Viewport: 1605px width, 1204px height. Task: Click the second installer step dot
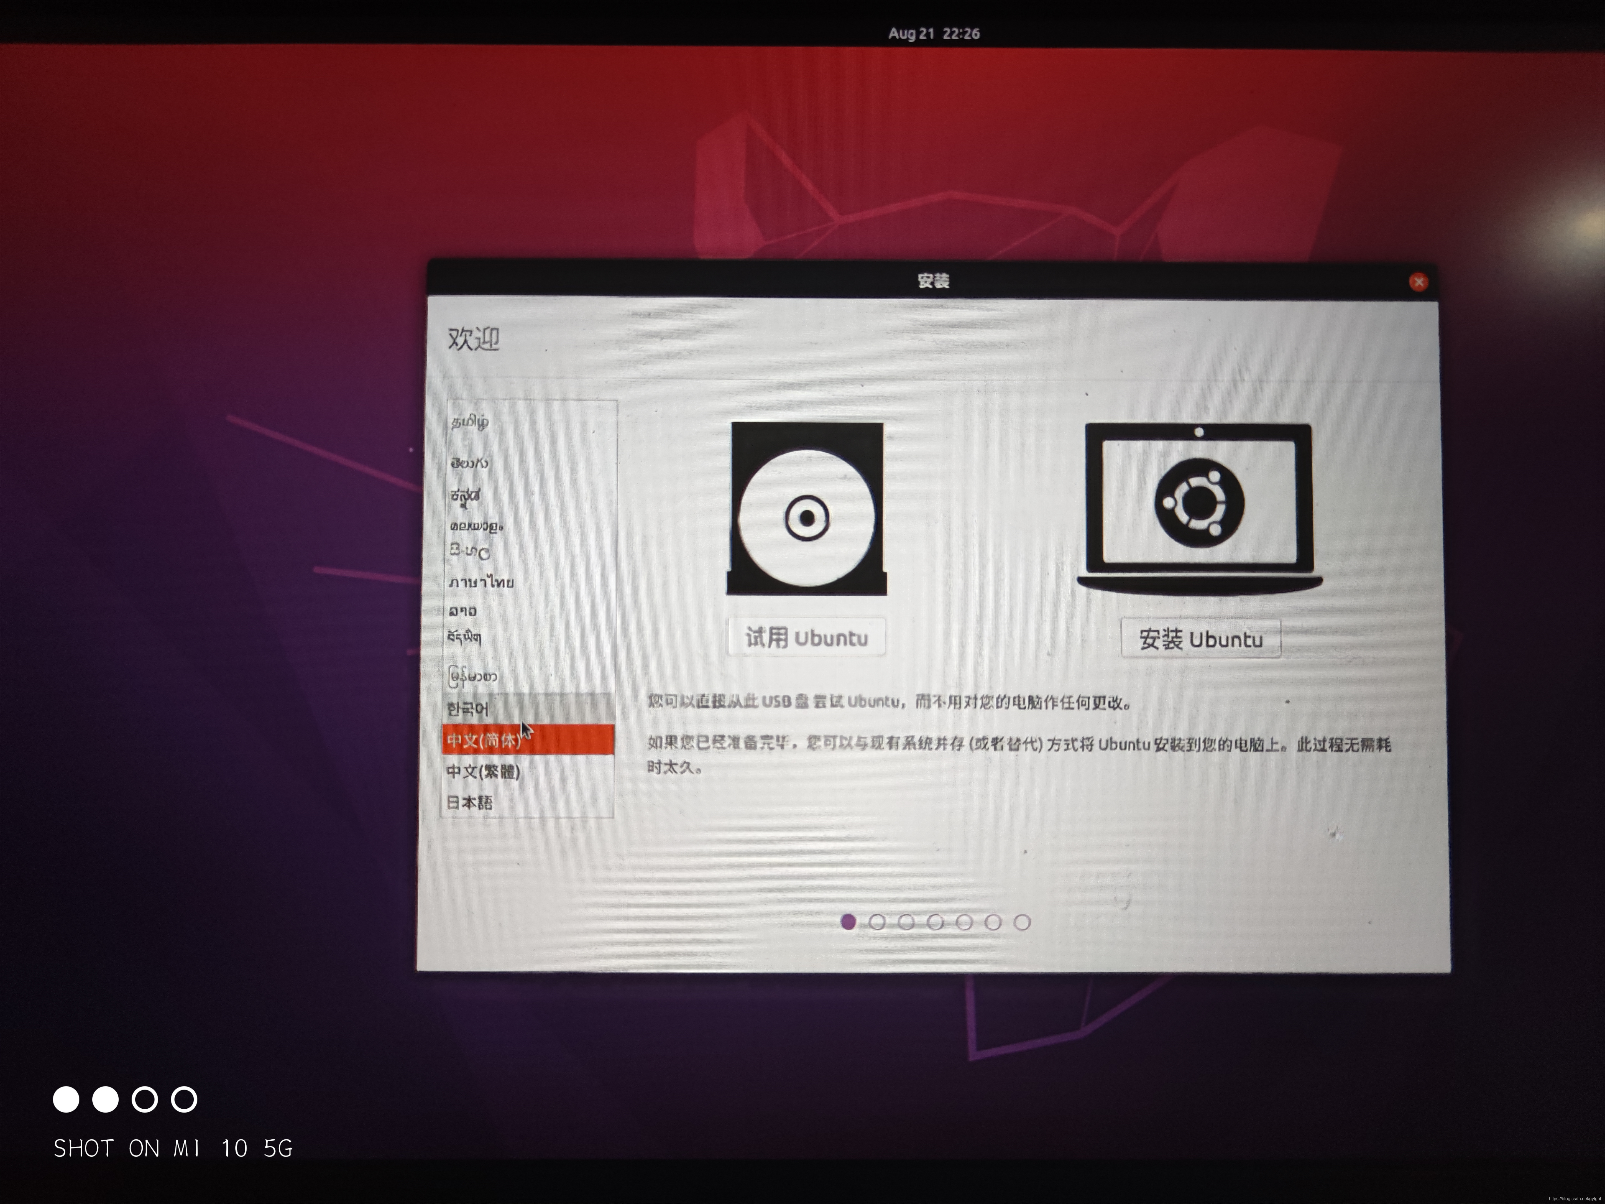point(876,922)
